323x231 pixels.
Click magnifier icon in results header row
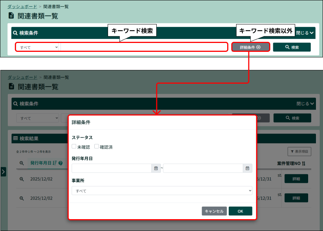tap(22, 163)
